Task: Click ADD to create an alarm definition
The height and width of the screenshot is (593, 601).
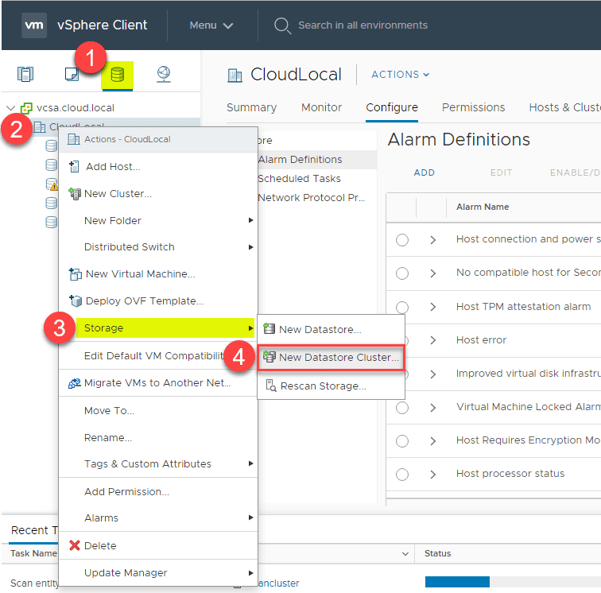Action: [x=425, y=172]
